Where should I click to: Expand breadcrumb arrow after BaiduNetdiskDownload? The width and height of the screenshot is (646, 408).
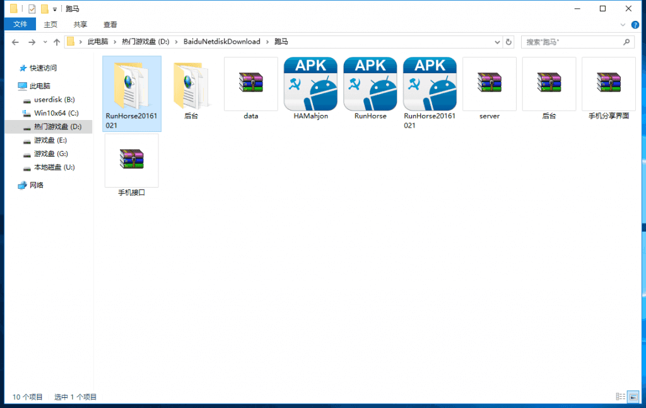point(267,42)
